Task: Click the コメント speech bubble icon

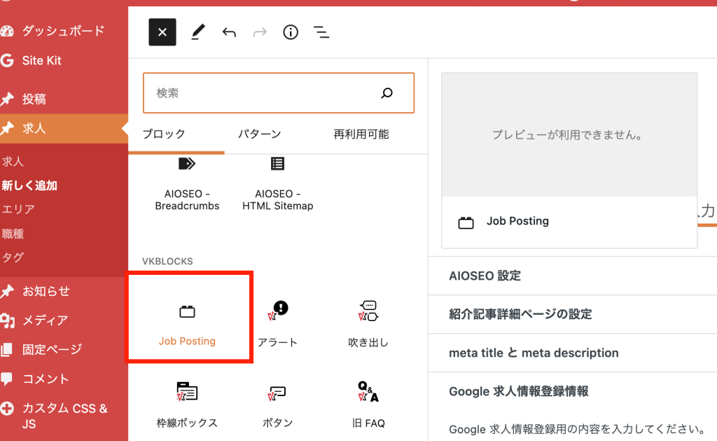Action: tap(6, 379)
